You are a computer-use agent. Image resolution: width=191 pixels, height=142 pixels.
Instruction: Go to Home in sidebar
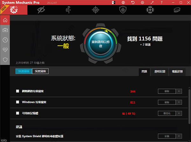(x=5, y=20)
